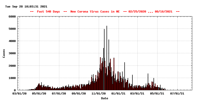Click the y-axis label '4000'

[x=12, y=41]
